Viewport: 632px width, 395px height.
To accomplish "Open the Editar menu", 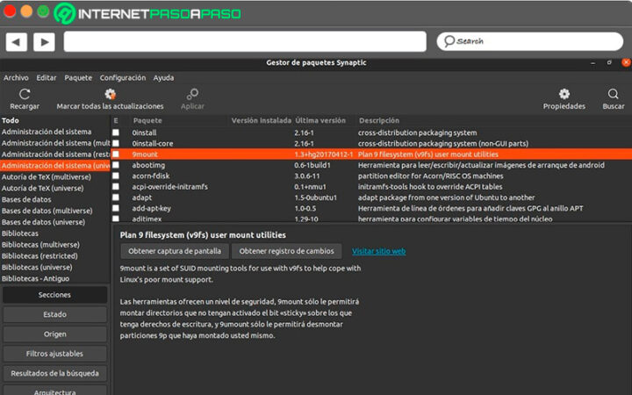I will click(x=47, y=78).
